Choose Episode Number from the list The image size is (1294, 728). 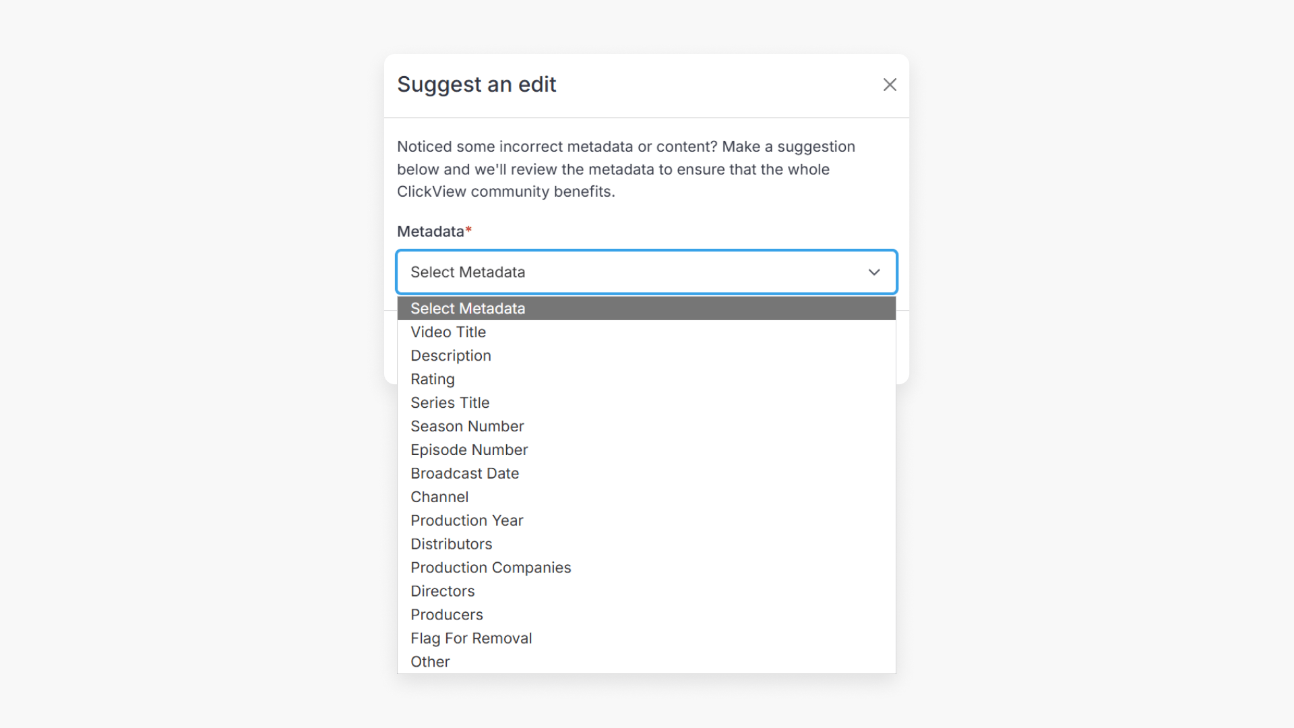coord(469,450)
